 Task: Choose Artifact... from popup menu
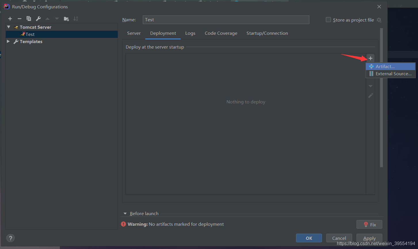(x=391, y=66)
